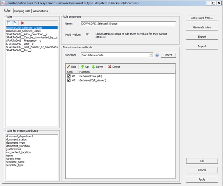
Task: Move step down with green Down arrow
Action: [97, 67]
